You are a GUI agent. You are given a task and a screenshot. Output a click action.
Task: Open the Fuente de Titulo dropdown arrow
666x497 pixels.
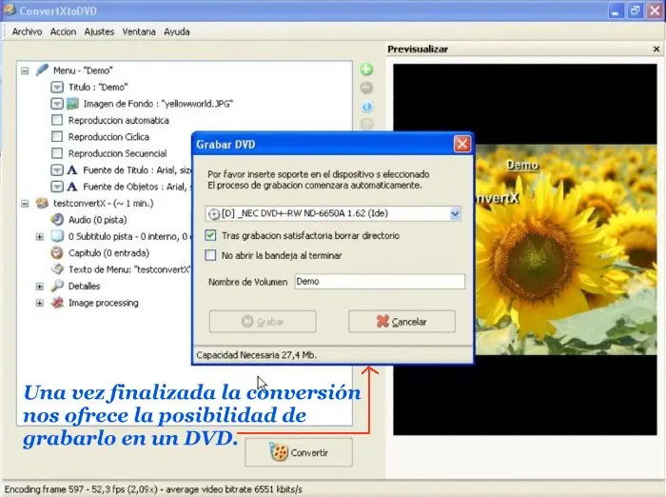57,170
